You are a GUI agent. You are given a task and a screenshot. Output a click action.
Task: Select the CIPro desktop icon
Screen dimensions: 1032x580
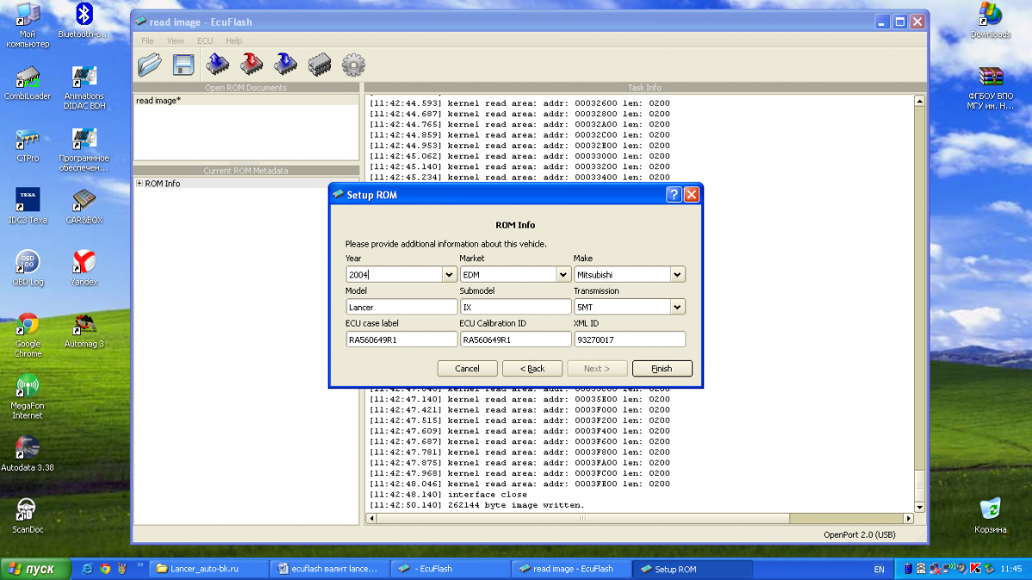point(28,145)
